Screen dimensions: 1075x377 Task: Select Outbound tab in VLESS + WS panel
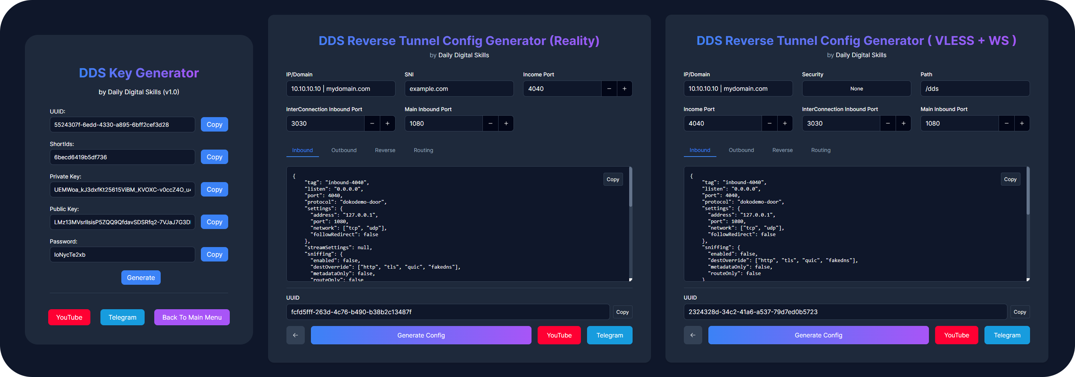coord(741,150)
